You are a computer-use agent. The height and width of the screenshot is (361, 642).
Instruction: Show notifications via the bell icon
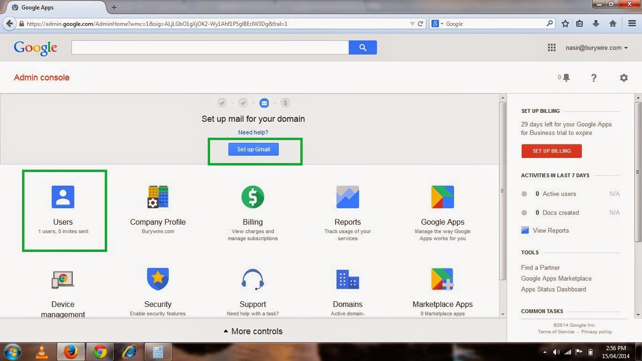tap(566, 78)
